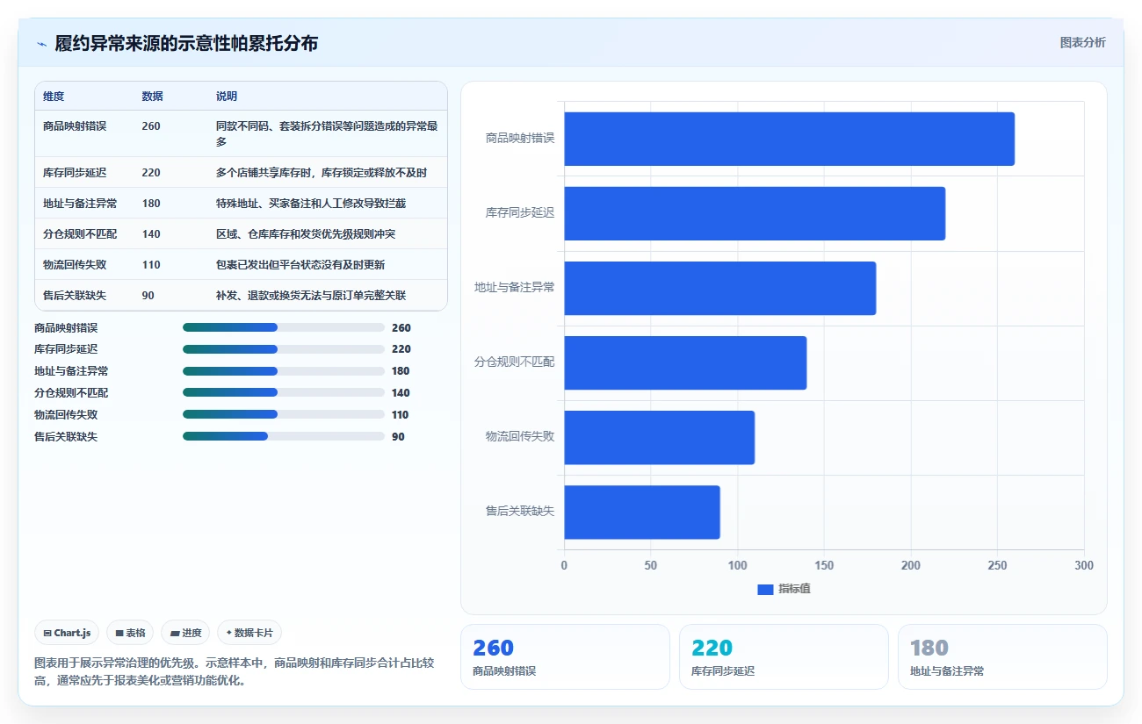The image size is (1142, 724).
Task: Click the x-axis tick label 150
Action: [824, 566]
